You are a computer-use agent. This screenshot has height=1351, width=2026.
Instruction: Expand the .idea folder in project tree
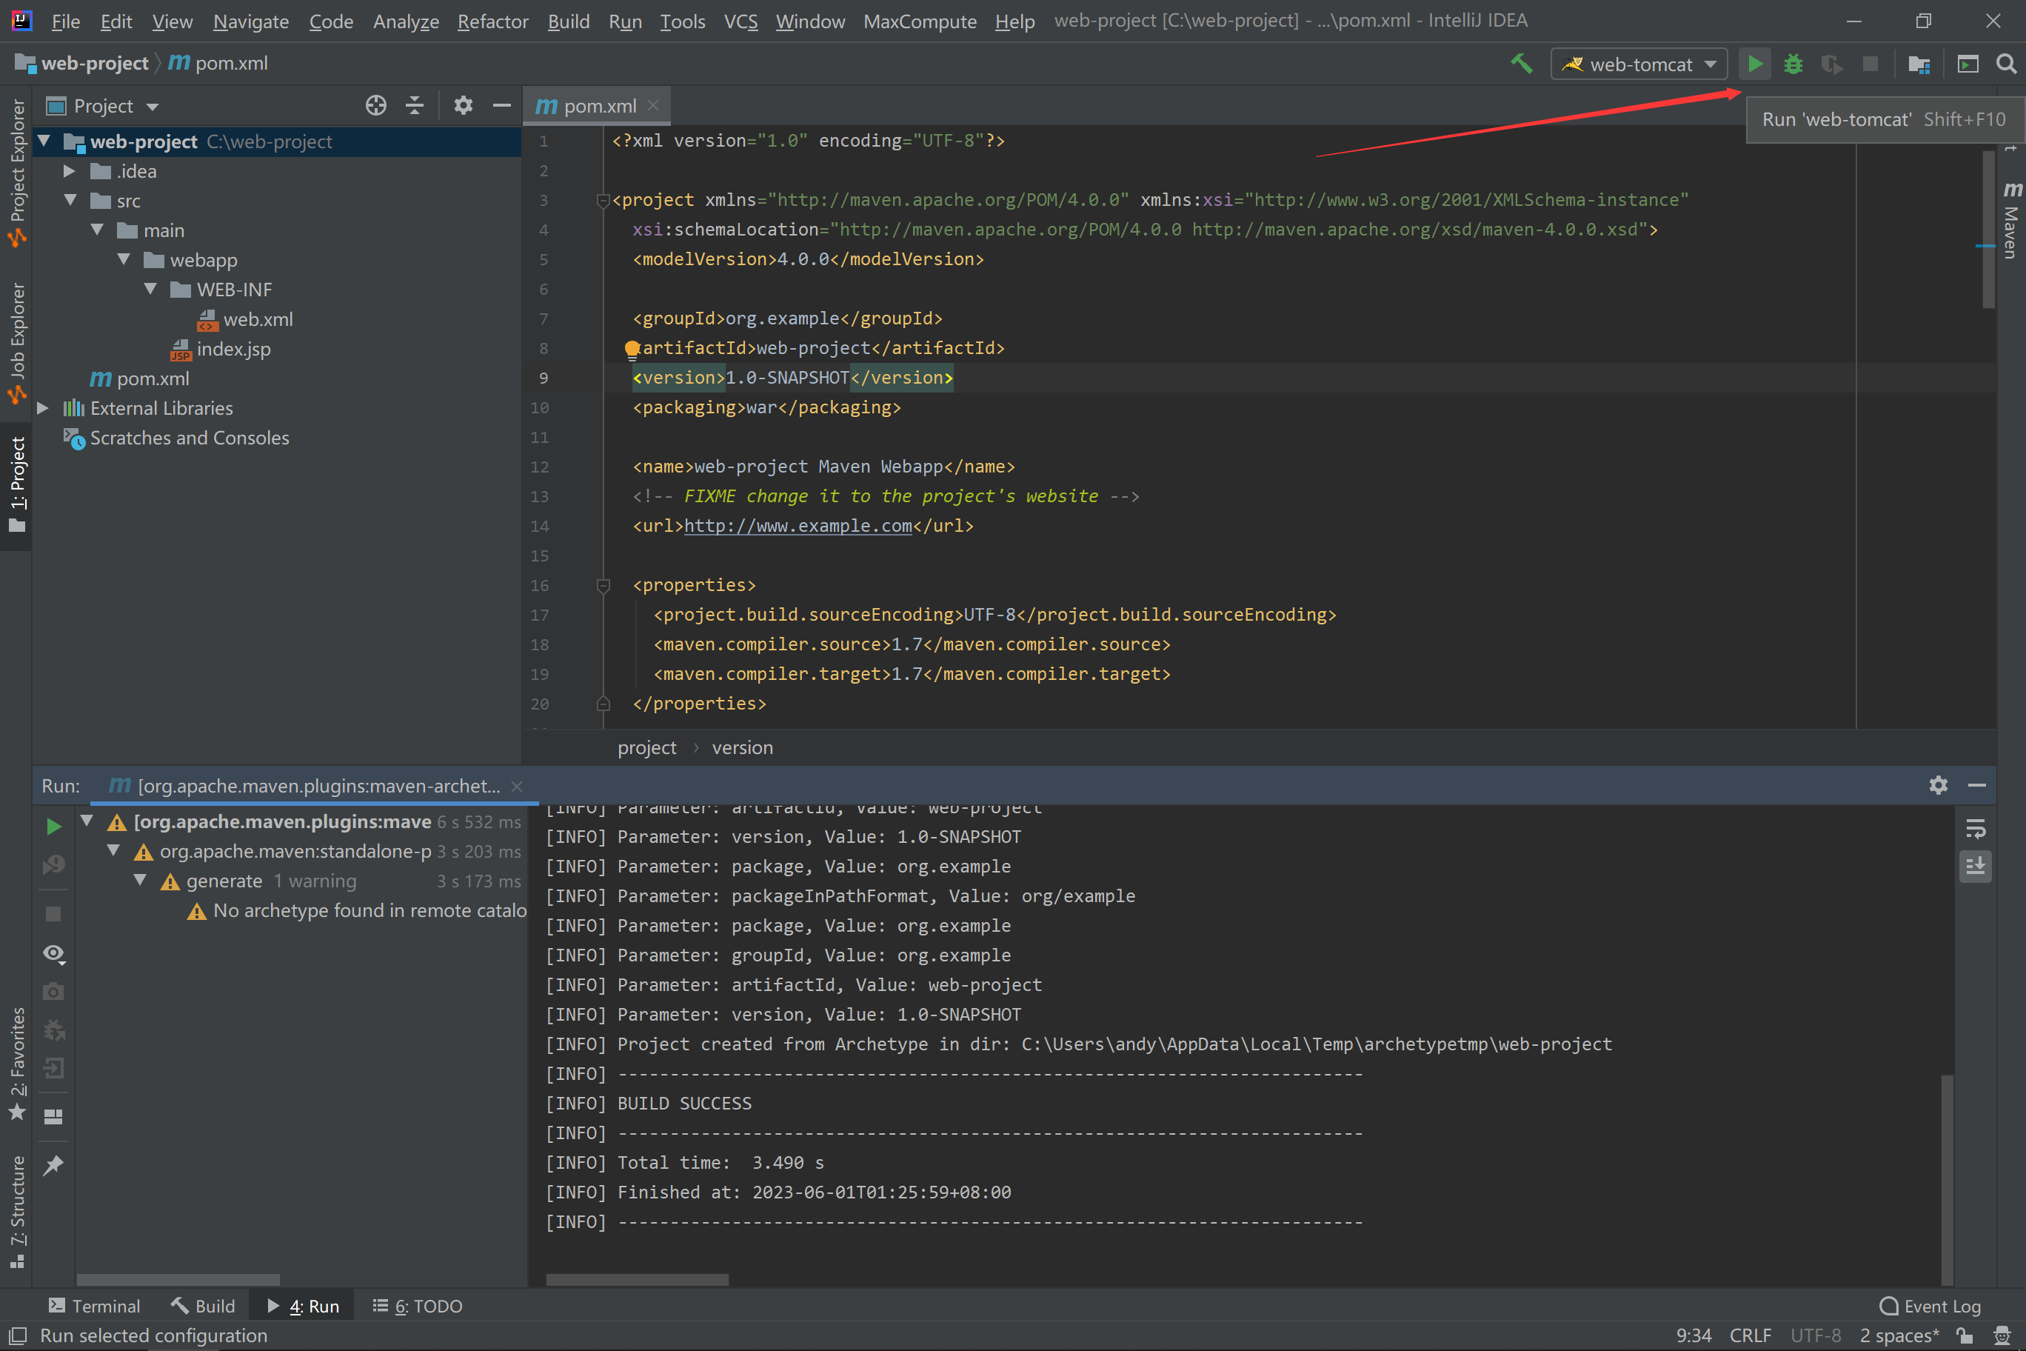pyautogui.click(x=70, y=171)
